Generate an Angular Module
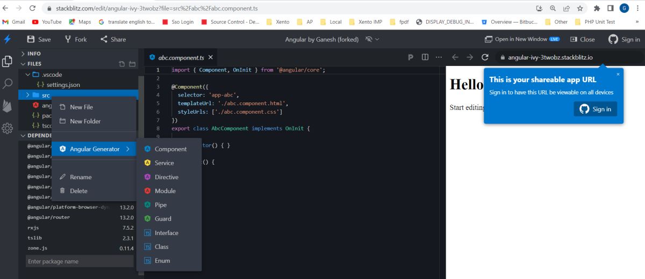 tap(169, 191)
